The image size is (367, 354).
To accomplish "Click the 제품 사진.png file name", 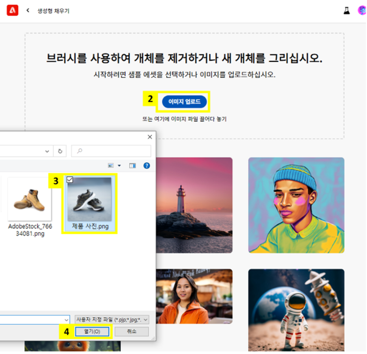I will click(x=90, y=226).
